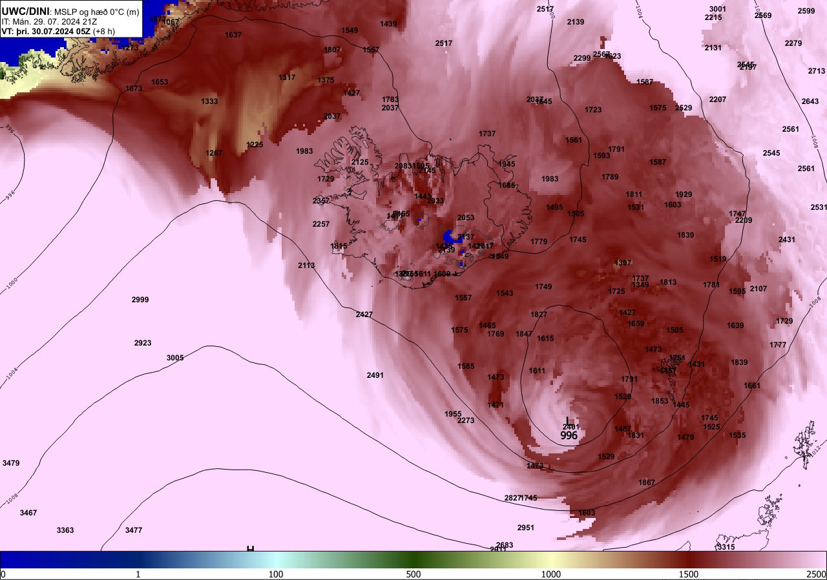Click the height value 2215
827x580 pixels.
coord(713,17)
